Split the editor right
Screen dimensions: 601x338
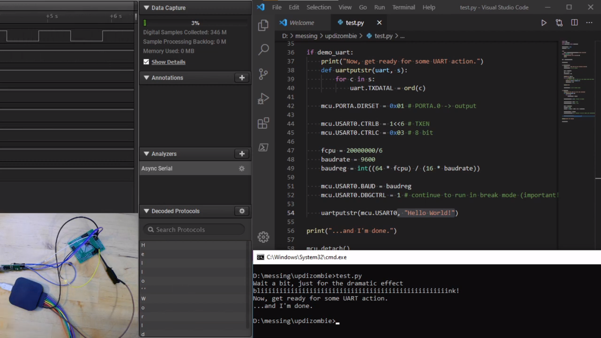point(574,23)
